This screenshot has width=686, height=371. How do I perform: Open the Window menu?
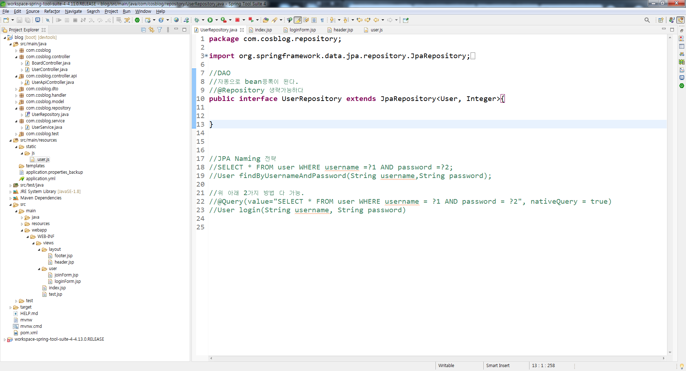(x=143, y=11)
